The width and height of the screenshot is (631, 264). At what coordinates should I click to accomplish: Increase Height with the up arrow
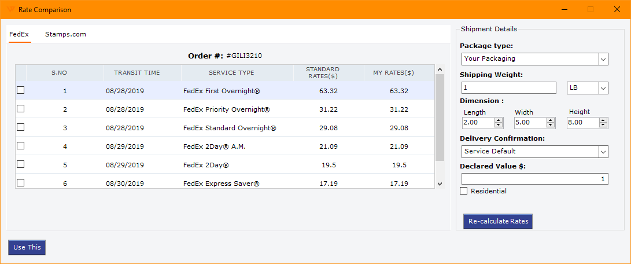point(603,120)
